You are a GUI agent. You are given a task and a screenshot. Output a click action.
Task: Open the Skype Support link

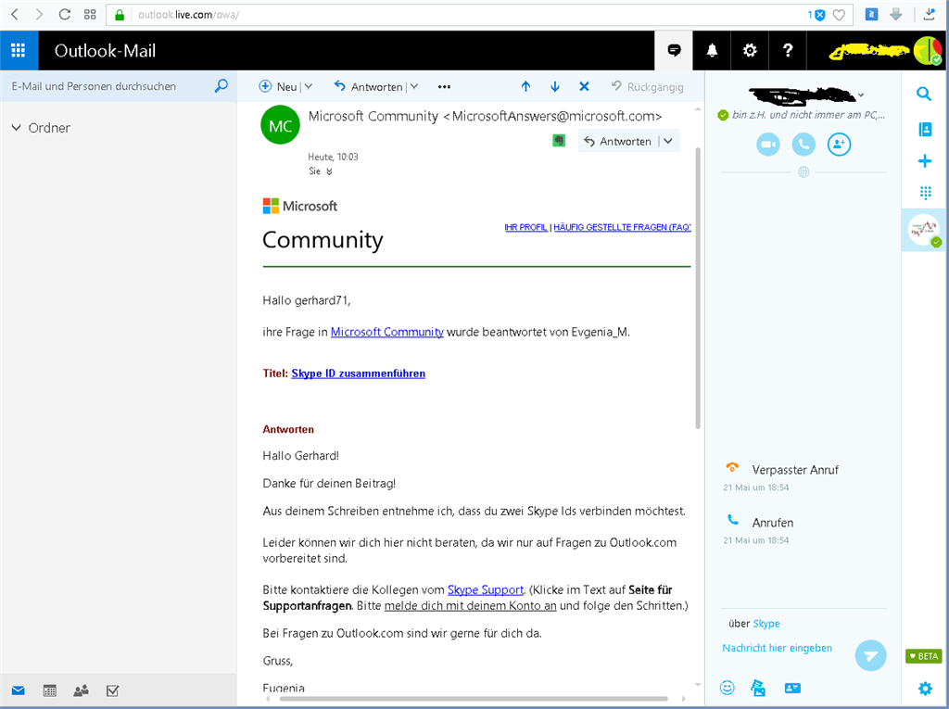pos(486,589)
